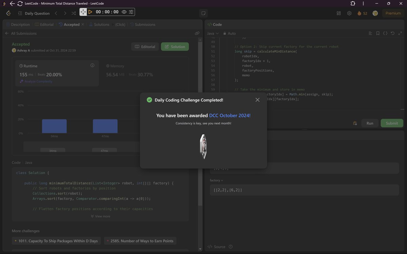Click the curly braces icon in editor toolbar
Viewport: 407px width, 254px height.
[x=385, y=34]
